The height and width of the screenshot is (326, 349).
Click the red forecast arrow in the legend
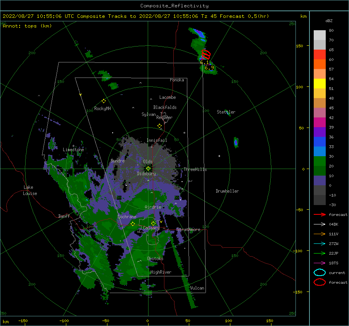(320, 214)
